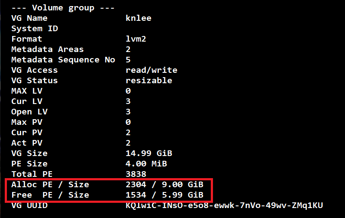The image size is (345, 218).
Task: Click the Free PE 1534 / 5.99 GiB value
Action: pos(164,195)
